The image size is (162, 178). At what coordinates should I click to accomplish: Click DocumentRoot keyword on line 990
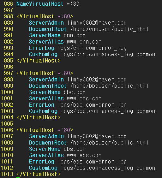coord(48,29)
